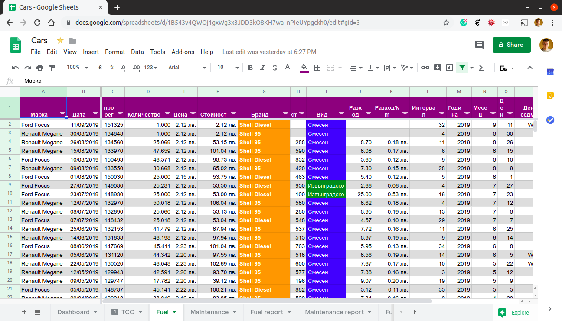Screen dimensions: 562x321
Task: Click the Redo icon in toolbar
Action: coord(28,68)
